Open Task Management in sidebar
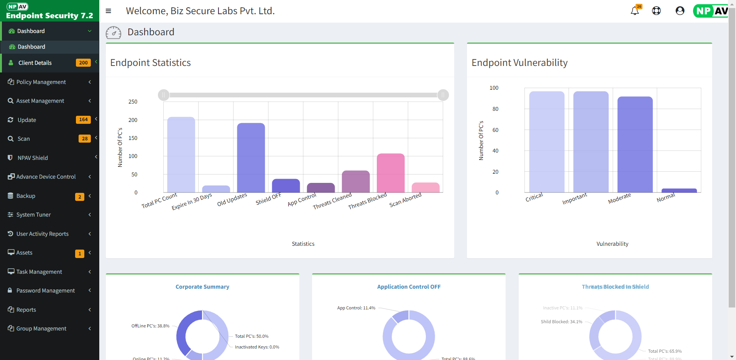Screen dimensions: 736x360 (39, 272)
